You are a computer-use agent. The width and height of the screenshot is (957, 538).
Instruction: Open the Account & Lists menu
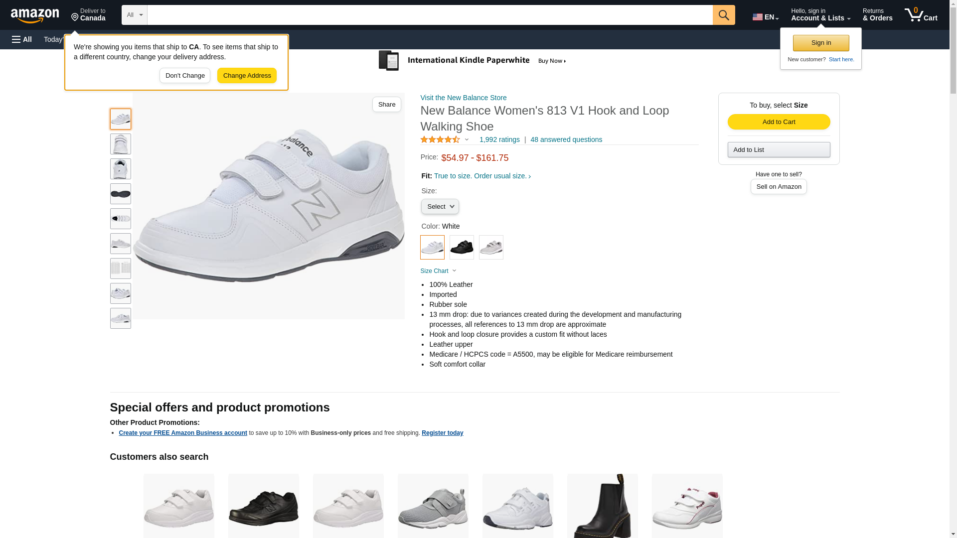click(820, 15)
